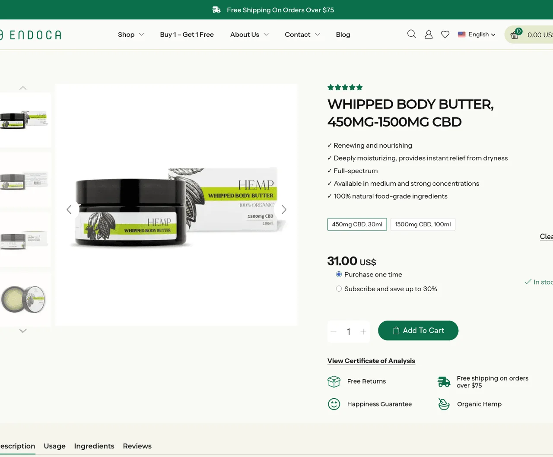Expand the Shop menu

pos(131,35)
